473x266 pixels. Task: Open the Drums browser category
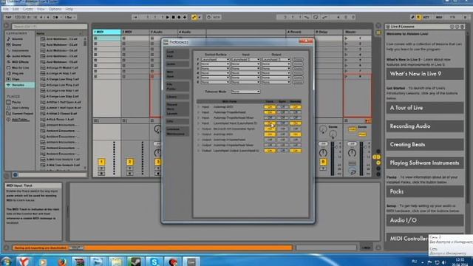click(16, 44)
